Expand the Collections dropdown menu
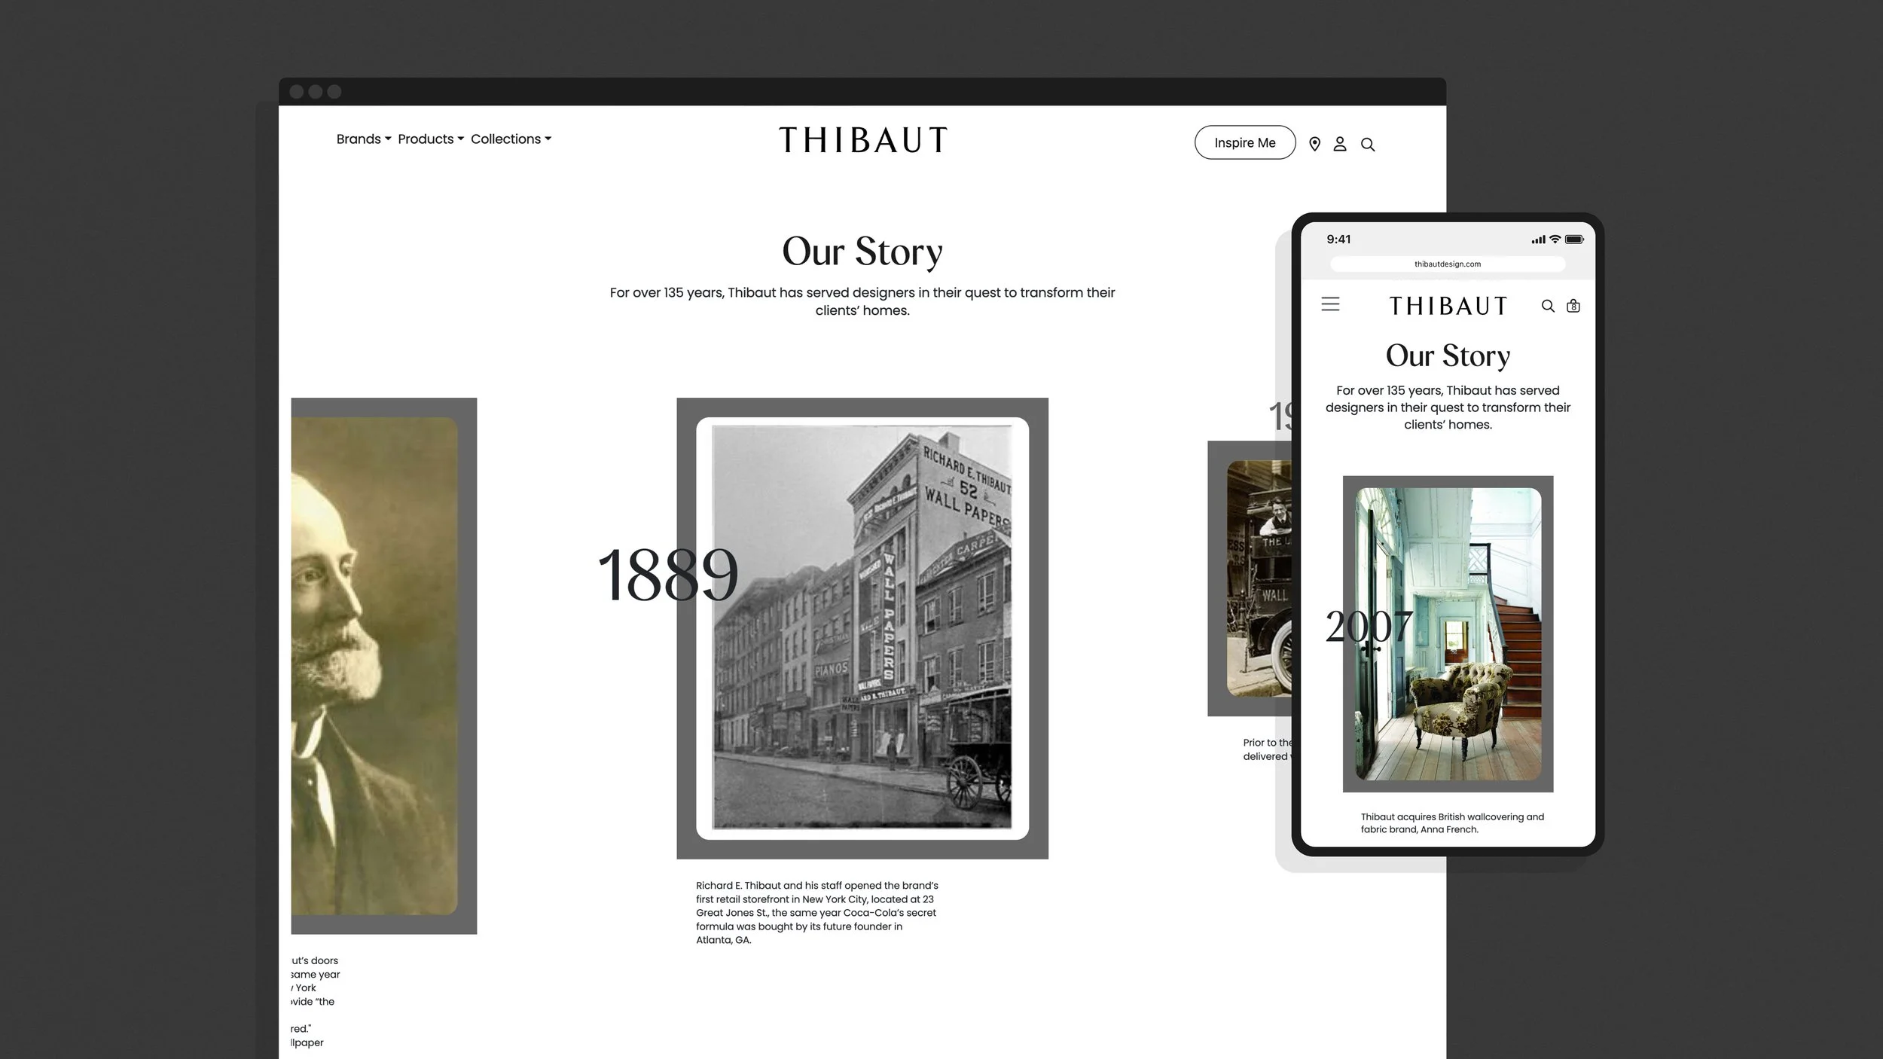The height and width of the screenshot is (1059, 1883). point(511,139)
